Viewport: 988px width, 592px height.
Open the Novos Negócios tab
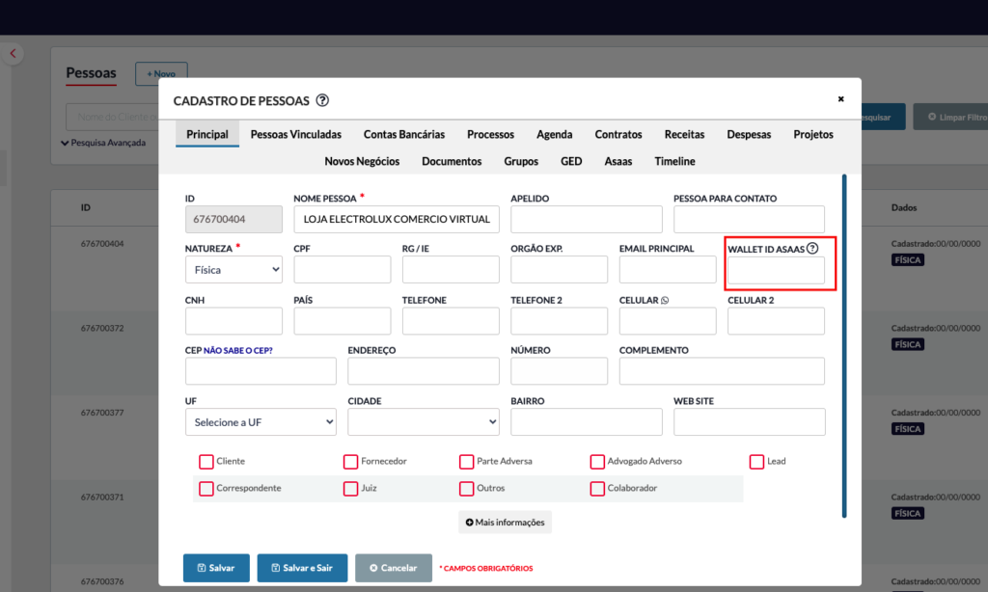tap(362, 161)
